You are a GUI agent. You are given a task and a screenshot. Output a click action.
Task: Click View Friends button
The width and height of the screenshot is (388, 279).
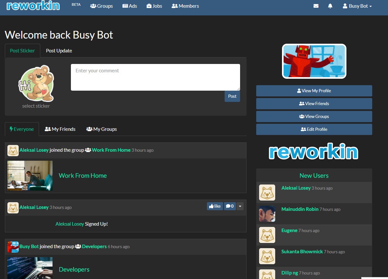pyautogui.click(x=314, y=104)
